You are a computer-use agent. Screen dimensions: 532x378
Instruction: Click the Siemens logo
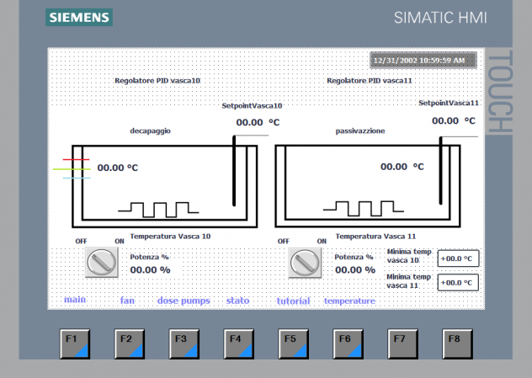pyautogui.click(x=79, y=18)
